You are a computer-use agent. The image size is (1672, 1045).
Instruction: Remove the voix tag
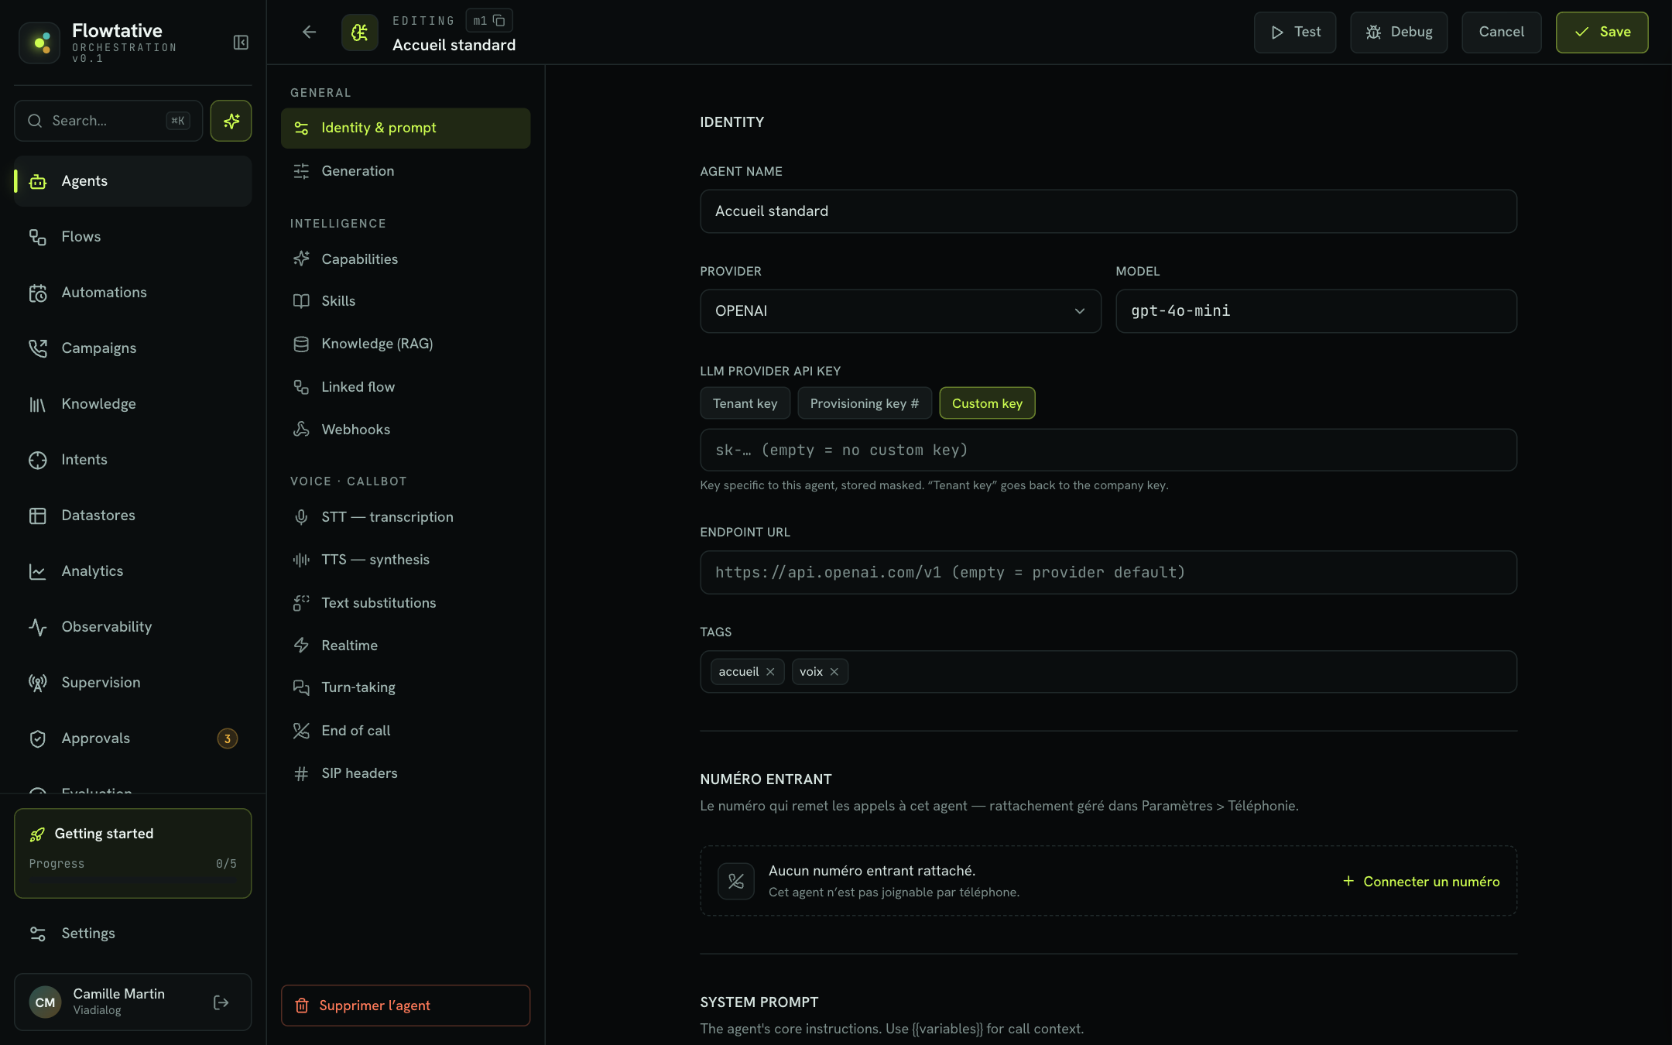click(834, 672)
